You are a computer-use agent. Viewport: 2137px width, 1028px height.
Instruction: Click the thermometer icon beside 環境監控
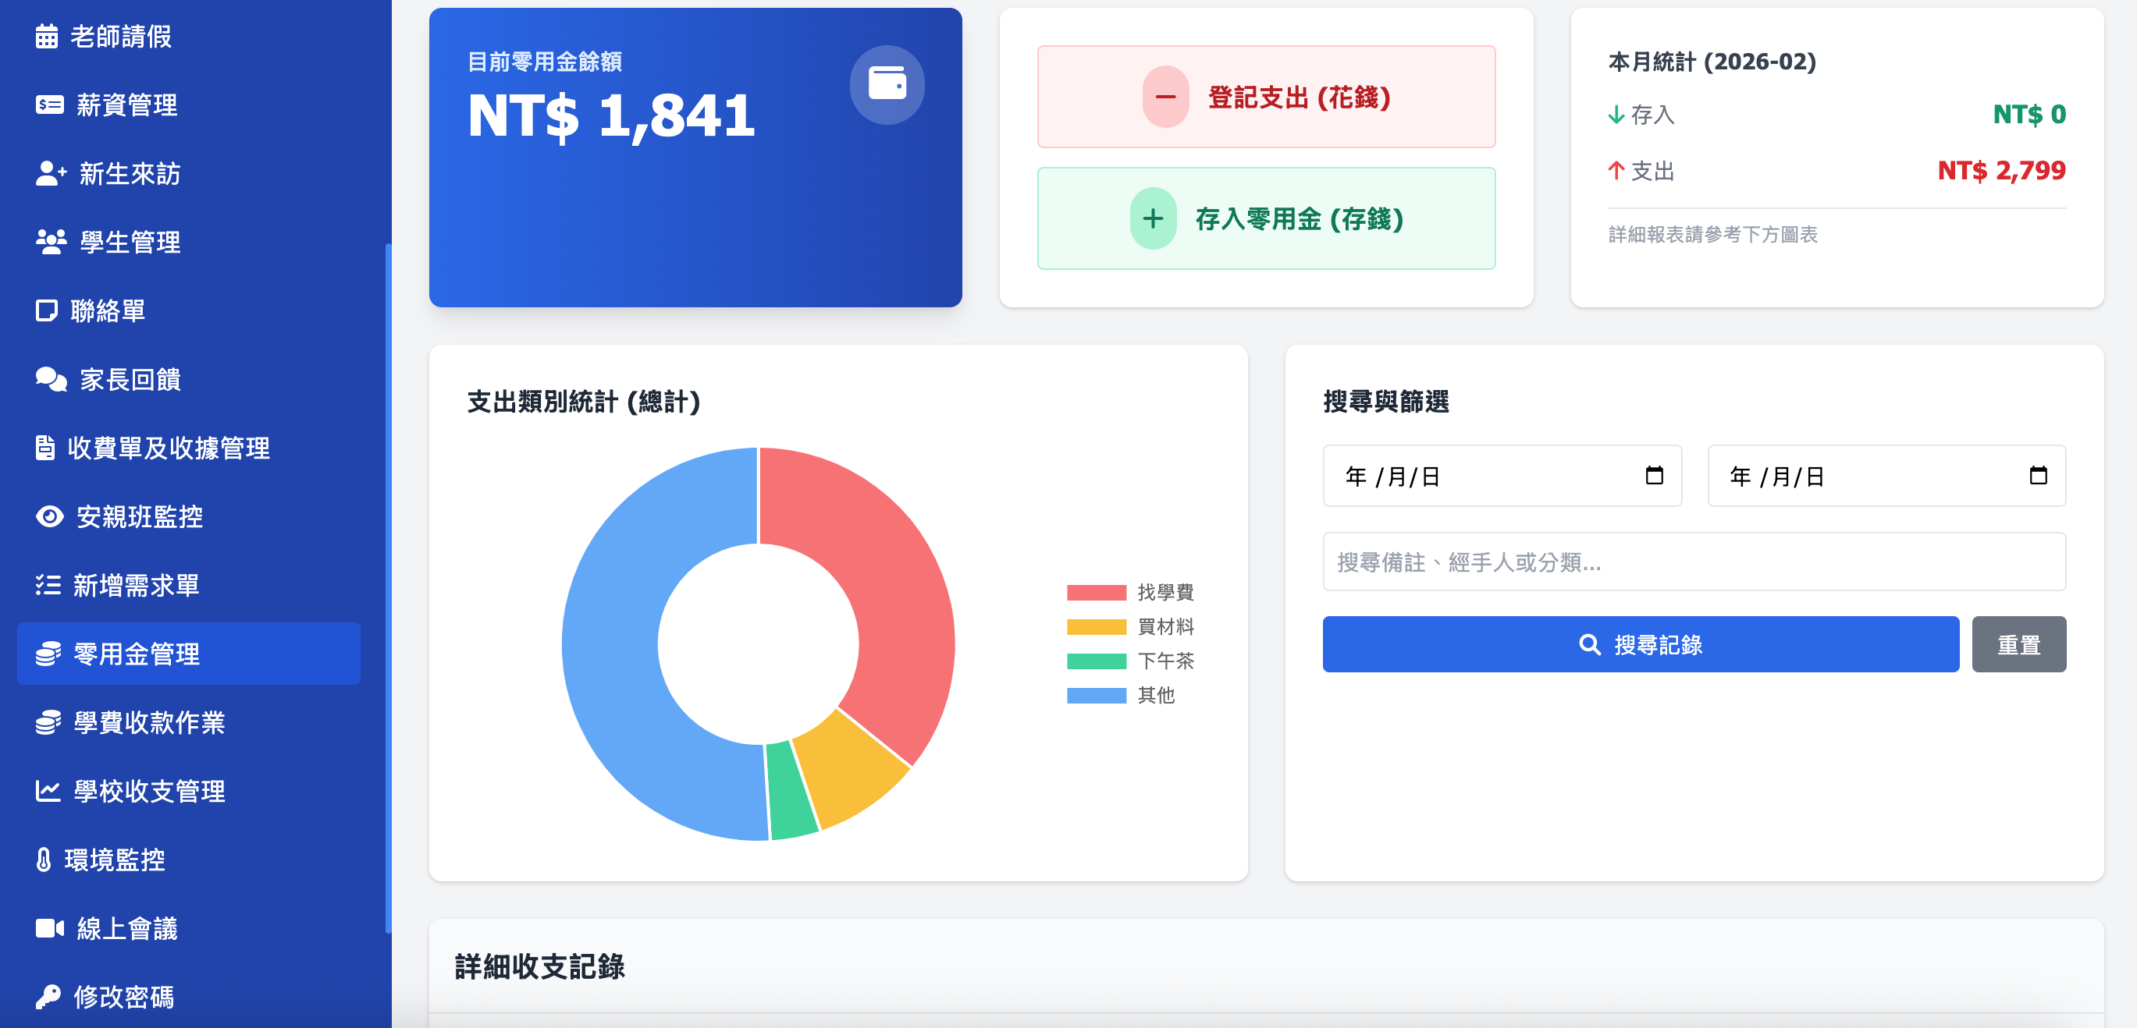44,860
